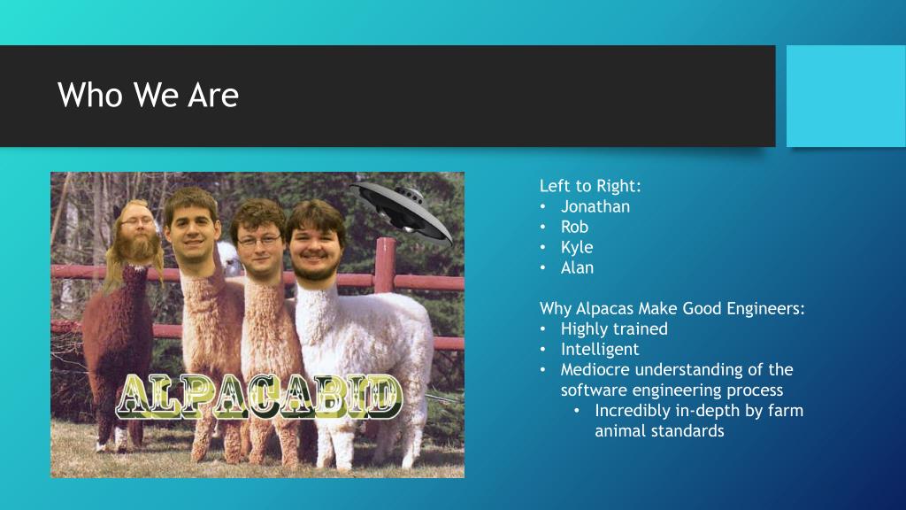Click the light blue square beside title bar
This screenshot has width=906, height=510.
[x=846, y=96]
